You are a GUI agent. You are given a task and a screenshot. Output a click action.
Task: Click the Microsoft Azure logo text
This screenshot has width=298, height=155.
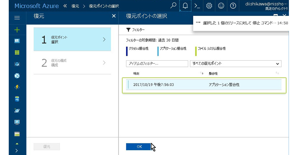[37, 6]
